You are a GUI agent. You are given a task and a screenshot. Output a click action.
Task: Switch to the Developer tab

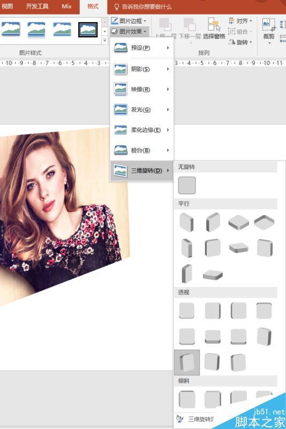pos(37,6)
